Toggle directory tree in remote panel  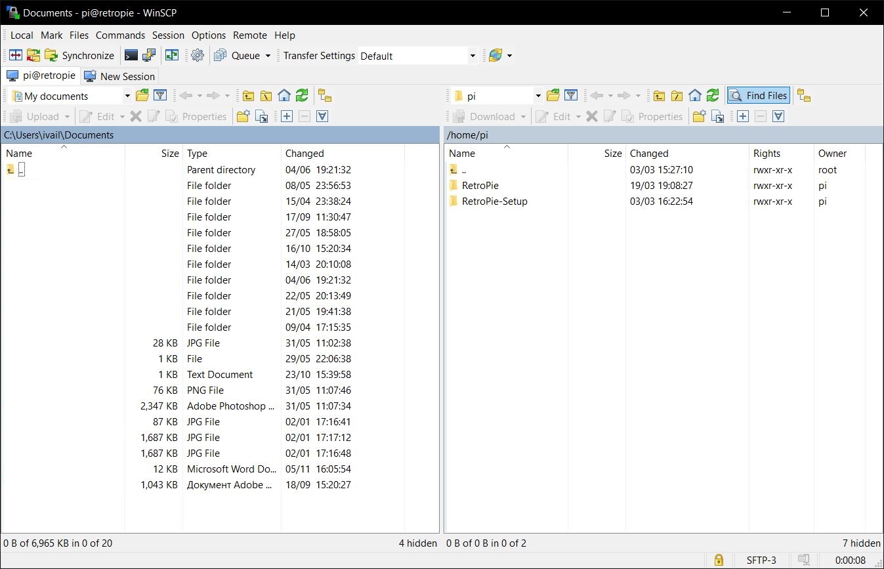[x=804, y=96]
